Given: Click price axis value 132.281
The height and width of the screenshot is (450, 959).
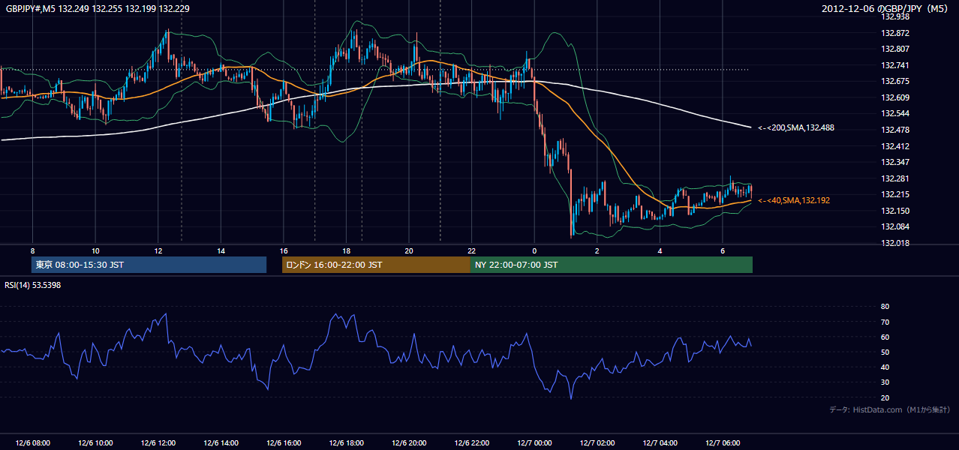Looking at the screenshot, I should tap(895, 178).
